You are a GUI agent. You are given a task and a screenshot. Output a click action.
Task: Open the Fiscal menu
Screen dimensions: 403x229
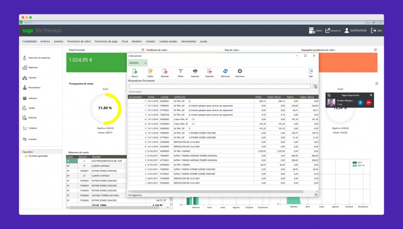tap(124, 41)
